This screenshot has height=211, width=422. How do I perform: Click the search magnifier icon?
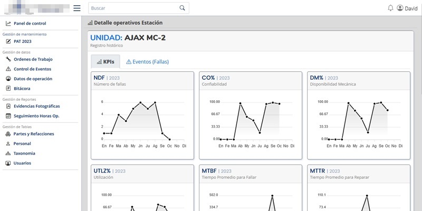point(183,8)
